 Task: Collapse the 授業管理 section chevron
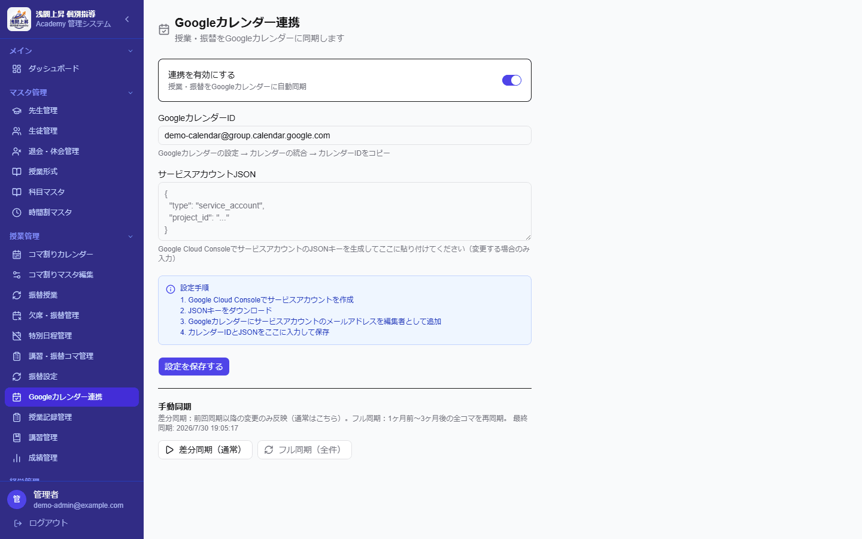click(130, 237)
